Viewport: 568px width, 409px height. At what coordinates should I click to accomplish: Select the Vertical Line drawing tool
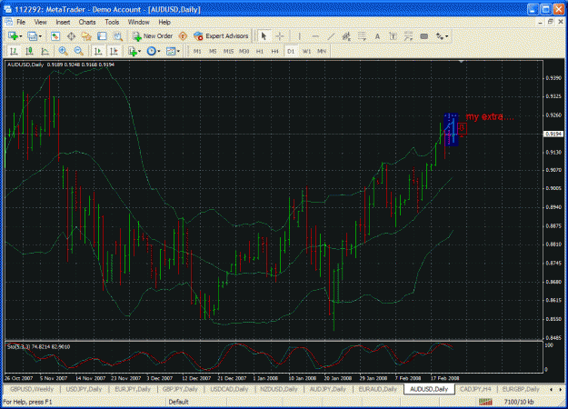click(x=299, y=35)
